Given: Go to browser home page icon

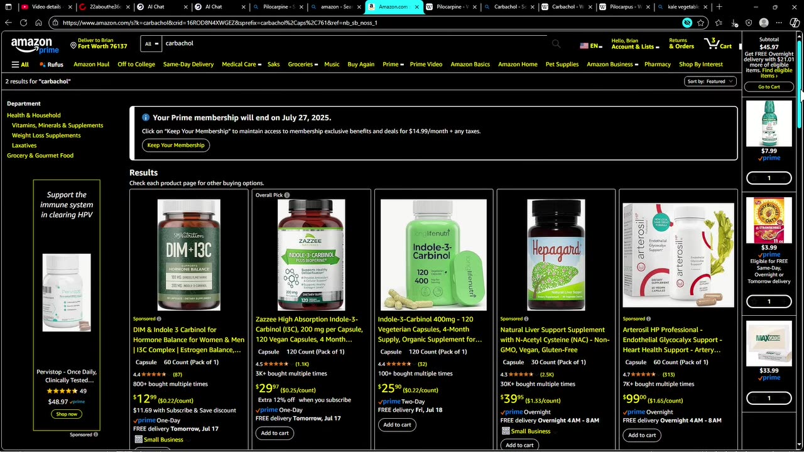Looking at the screenshot, I should (x=38, y=23).
